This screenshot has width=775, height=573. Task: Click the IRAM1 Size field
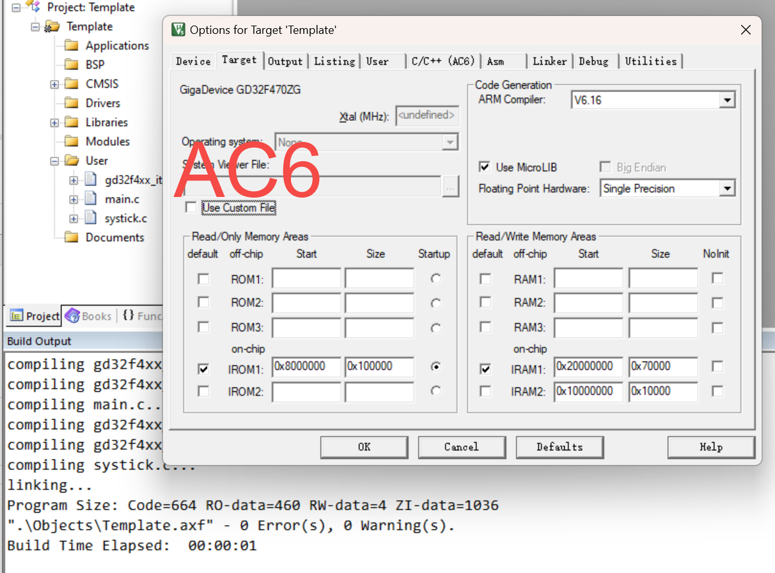tap(663, 366)
